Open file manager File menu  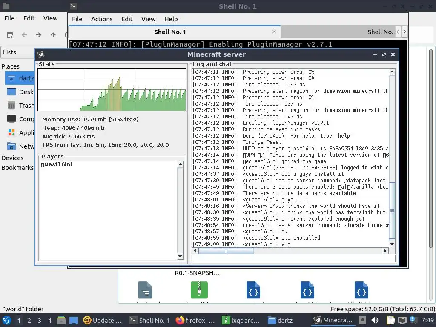[9, 18]
